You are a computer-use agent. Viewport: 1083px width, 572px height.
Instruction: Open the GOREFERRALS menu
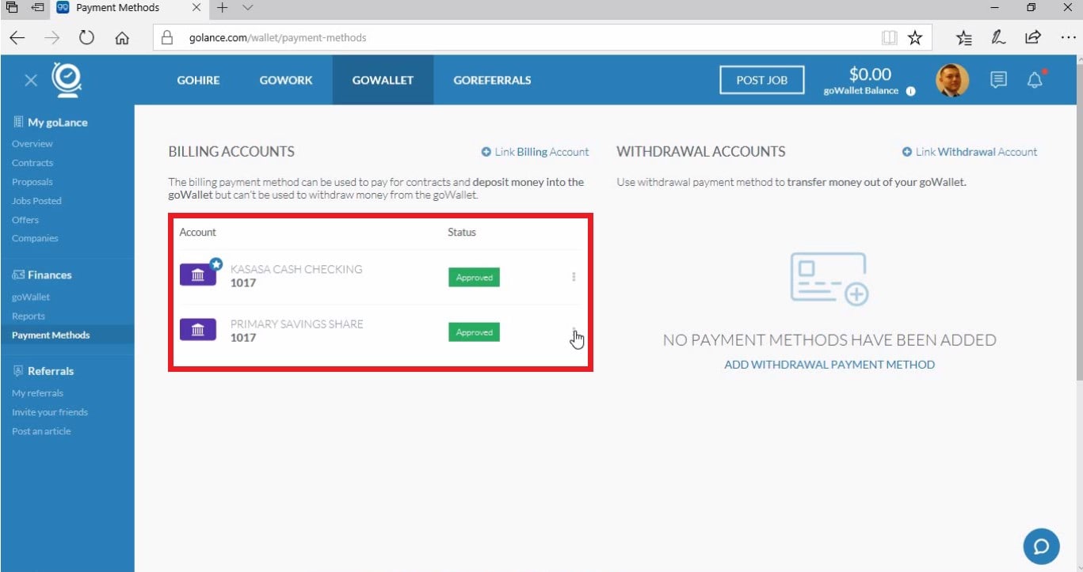coord(492,80)
